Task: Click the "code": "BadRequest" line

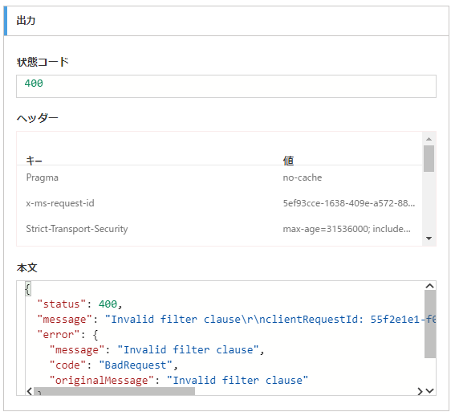Action: pyautogui.click(x=113, y=365)
